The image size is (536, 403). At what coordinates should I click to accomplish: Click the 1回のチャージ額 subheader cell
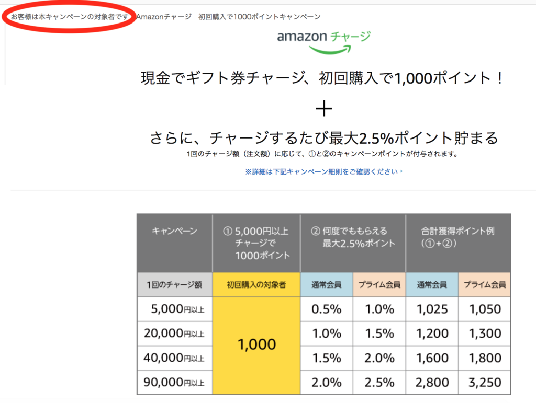[x=175, y=284]
